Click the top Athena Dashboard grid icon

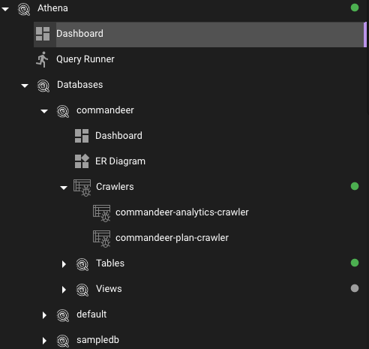click(x=43, y=34)
